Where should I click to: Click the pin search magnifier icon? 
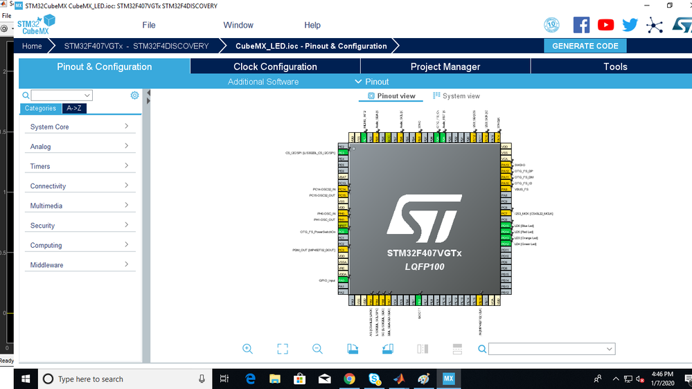[482, 349]
